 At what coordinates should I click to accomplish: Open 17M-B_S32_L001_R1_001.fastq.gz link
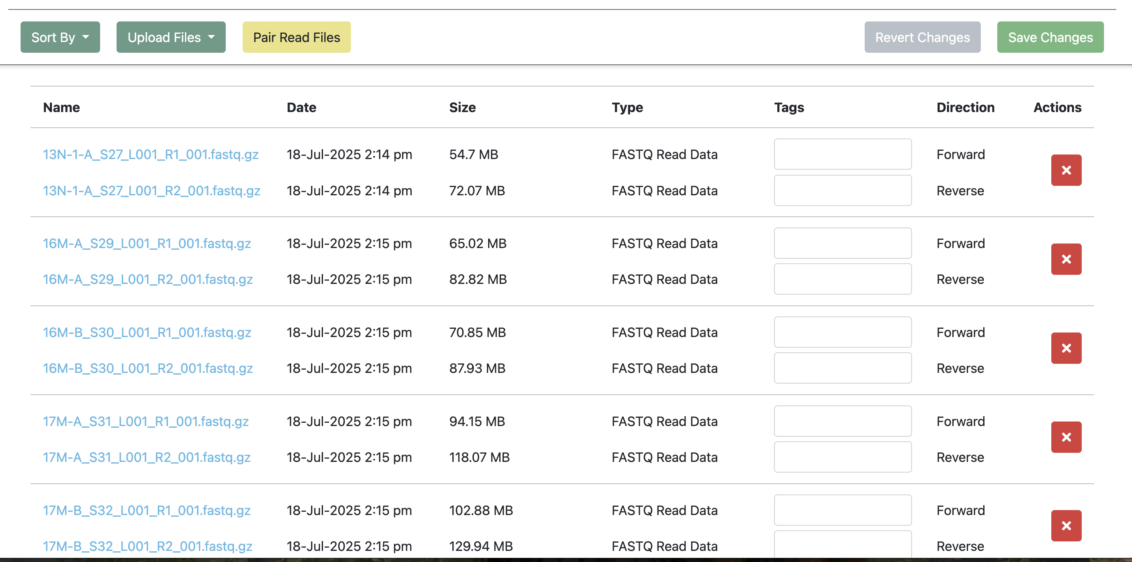click(x=147, y=510)
